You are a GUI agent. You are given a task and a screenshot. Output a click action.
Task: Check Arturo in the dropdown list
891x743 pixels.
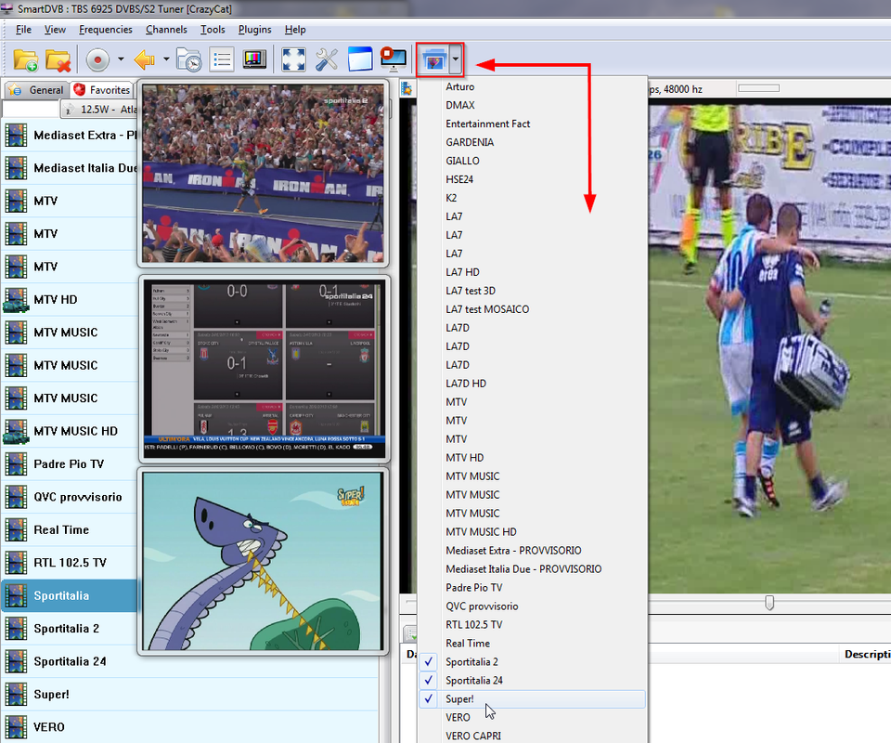531,86
